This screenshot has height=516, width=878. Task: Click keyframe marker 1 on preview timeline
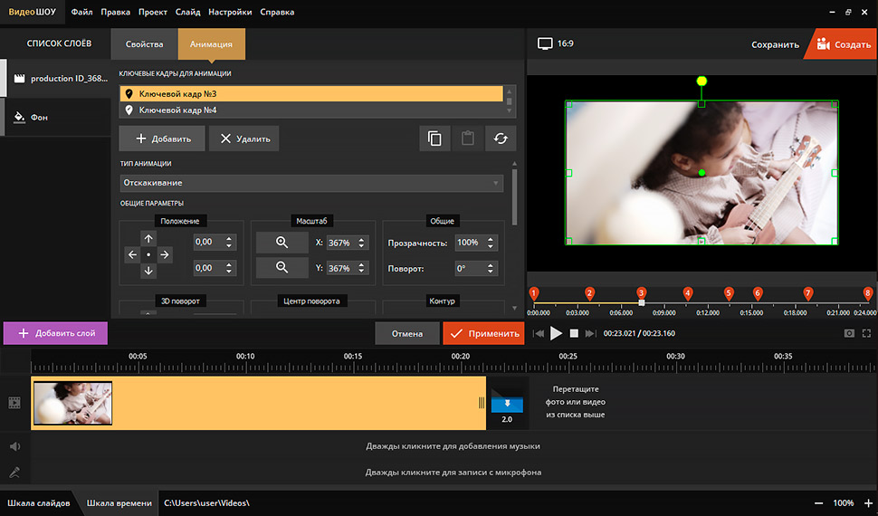tap(534, 293)
